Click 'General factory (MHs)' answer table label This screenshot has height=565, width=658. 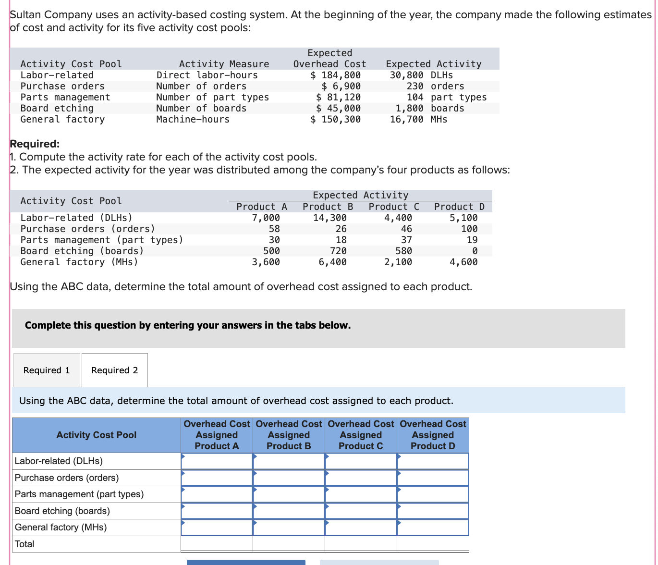(x=61, y=528)
